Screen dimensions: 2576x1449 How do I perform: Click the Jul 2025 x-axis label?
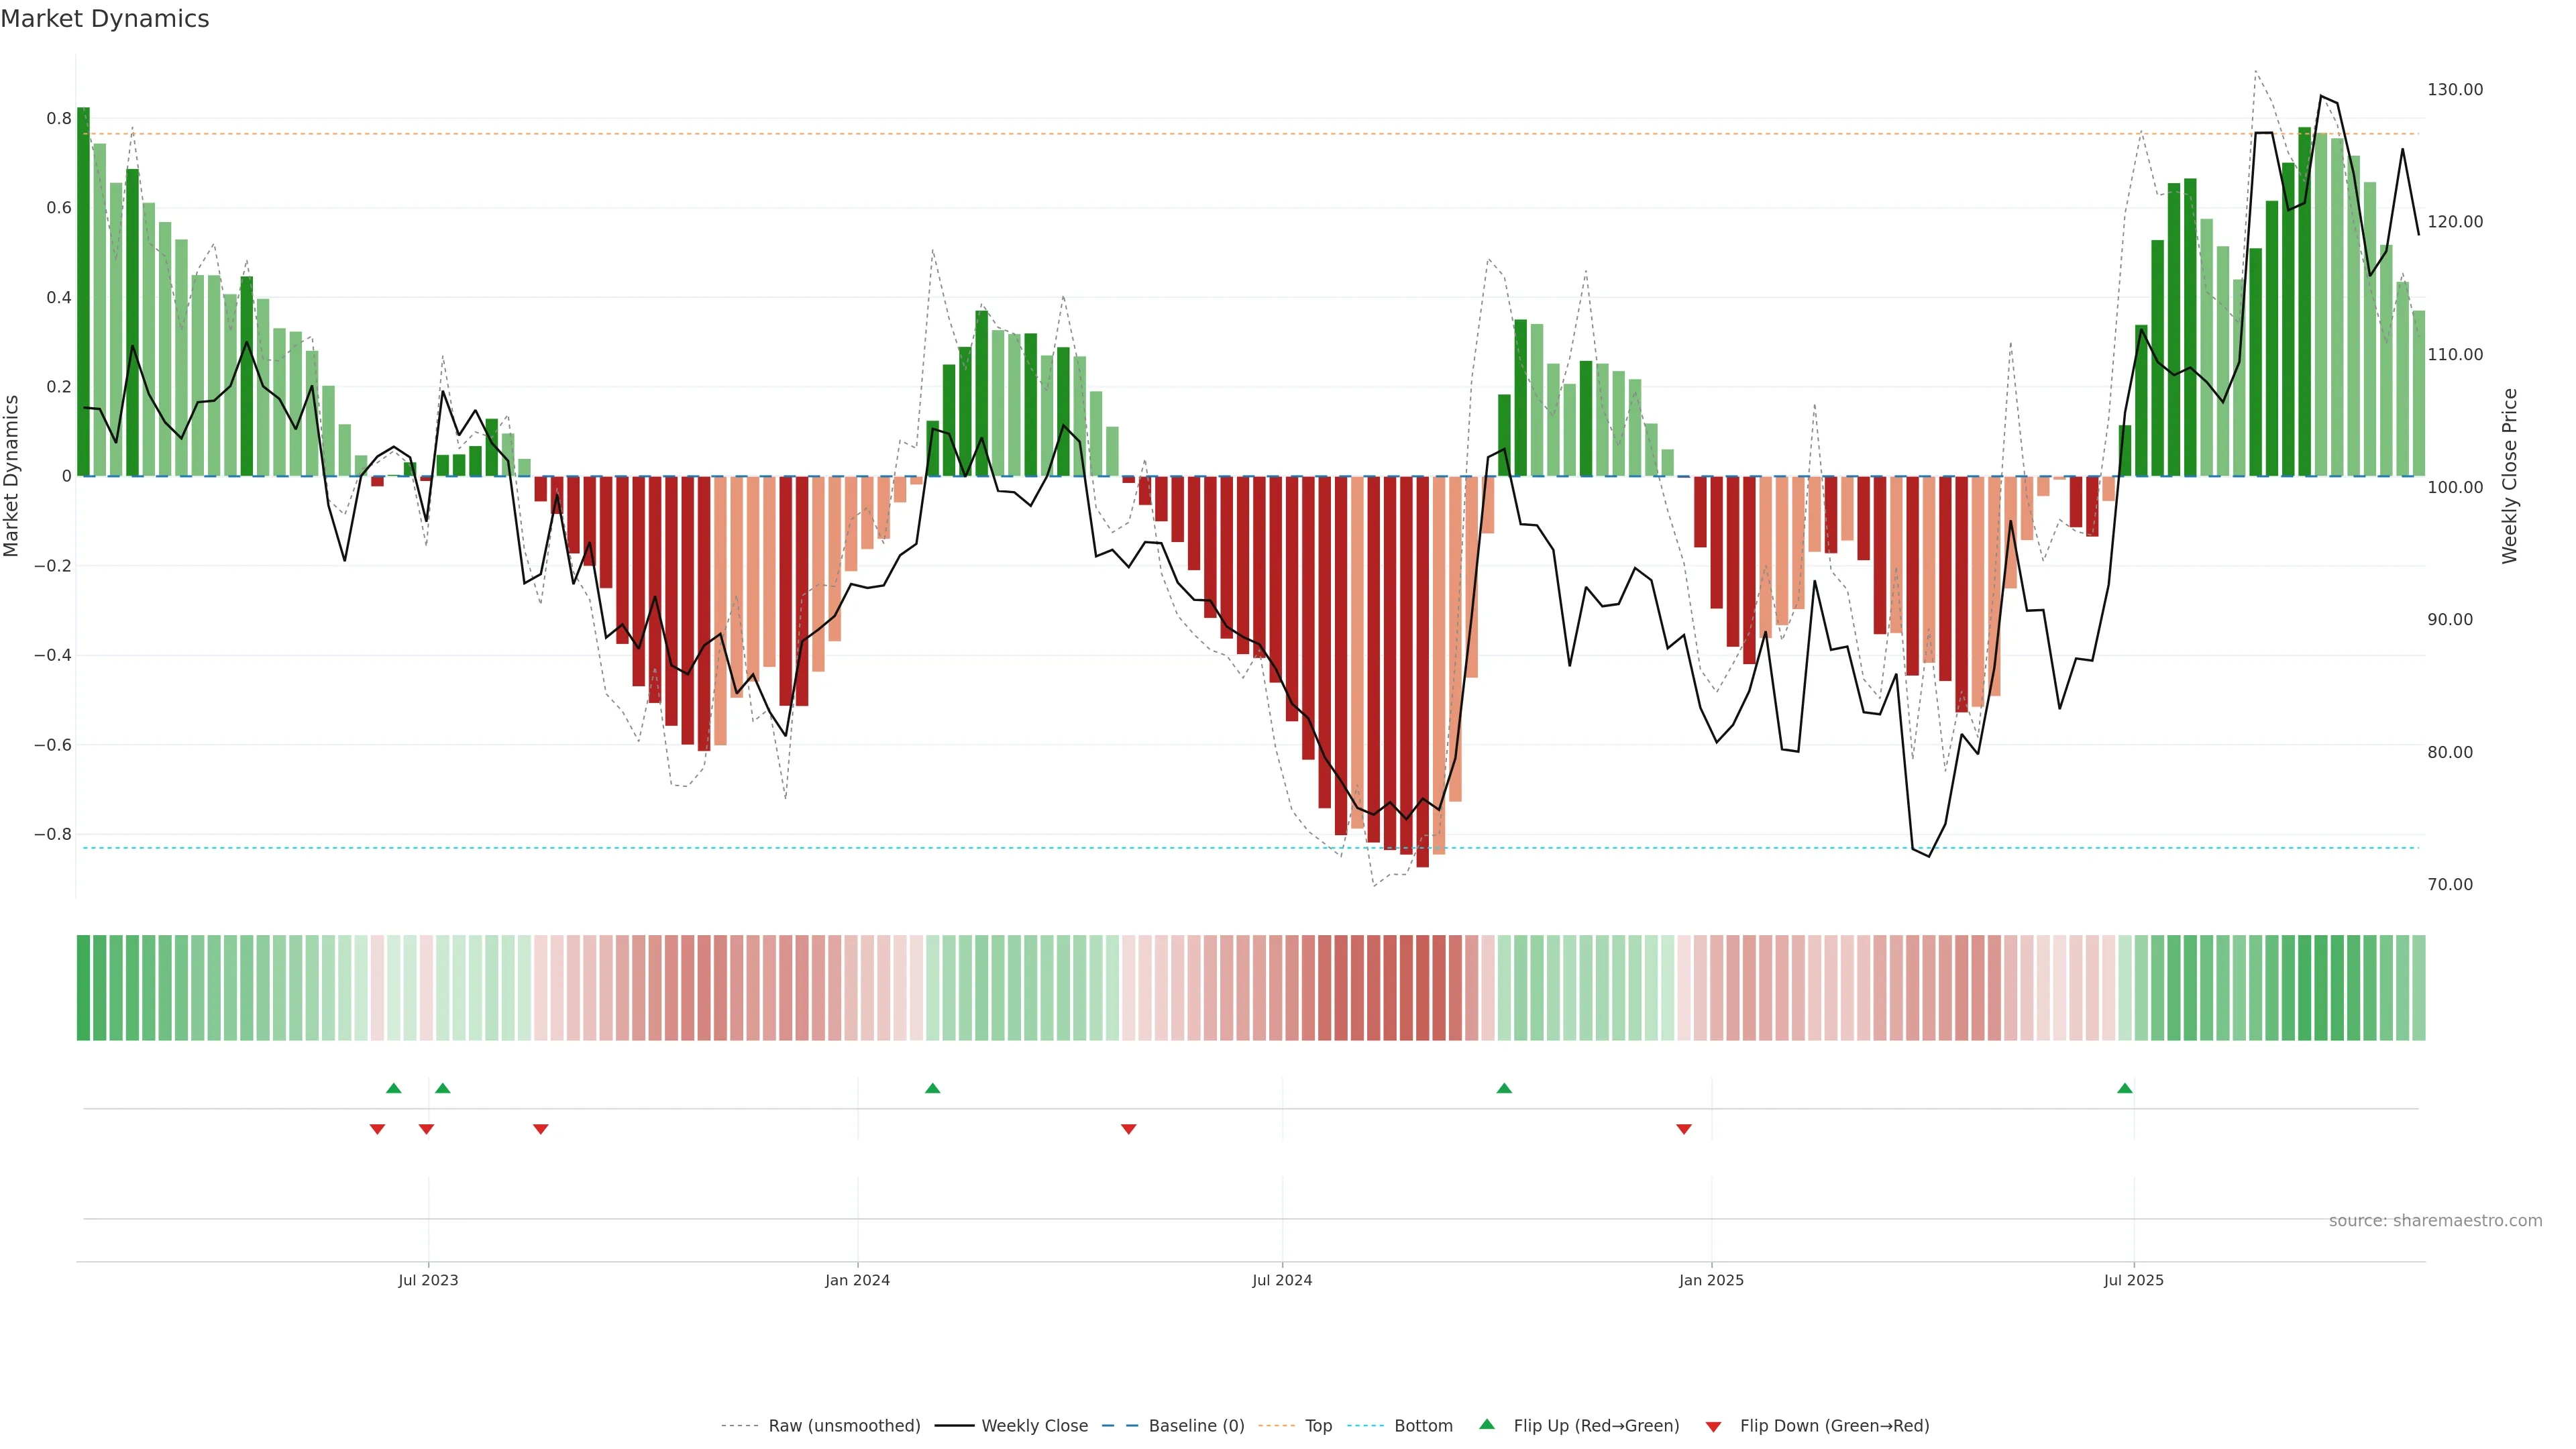(x=2133, y=1280)
